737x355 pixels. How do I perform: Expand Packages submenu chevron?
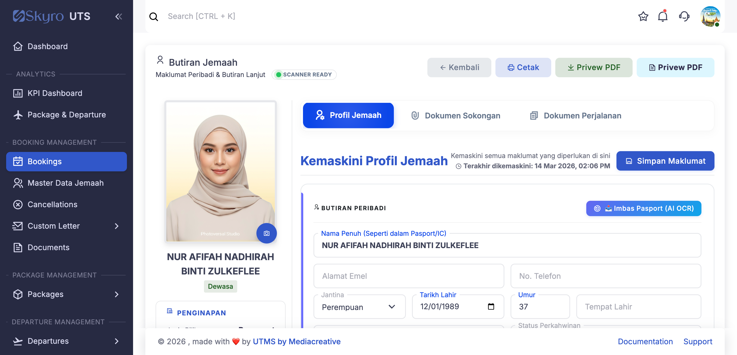pos(116,294)
